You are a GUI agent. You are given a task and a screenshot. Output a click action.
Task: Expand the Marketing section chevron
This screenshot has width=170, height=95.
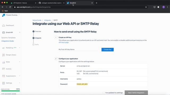(x=19, y=48)
